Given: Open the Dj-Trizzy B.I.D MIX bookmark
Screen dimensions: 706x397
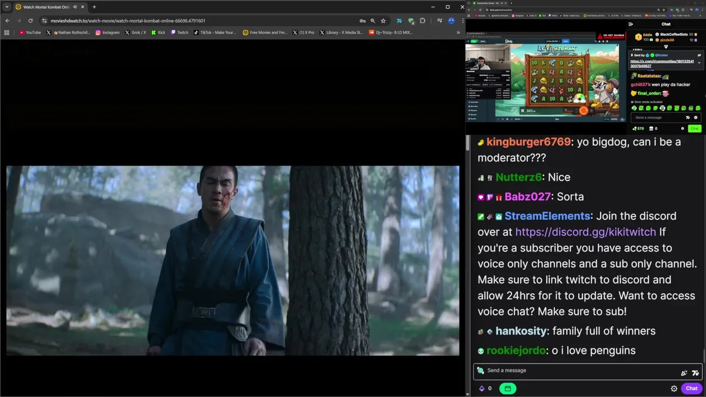Looking at the screenshot, I should click(390, 33).
